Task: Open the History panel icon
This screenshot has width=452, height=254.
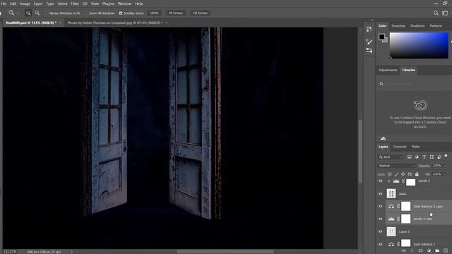Action: 369,29
